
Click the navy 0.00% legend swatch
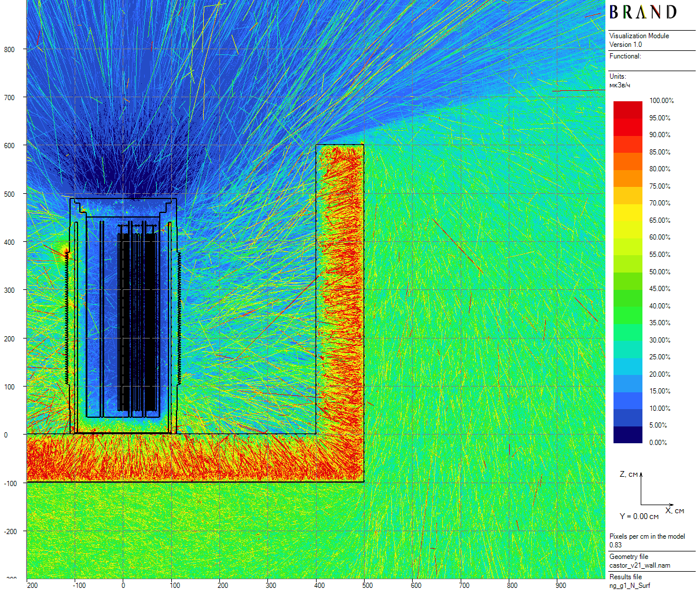(x=627, y=436)
